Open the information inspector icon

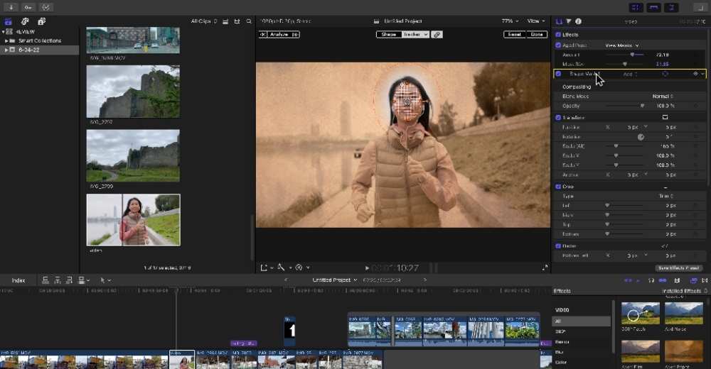[578, 21]
